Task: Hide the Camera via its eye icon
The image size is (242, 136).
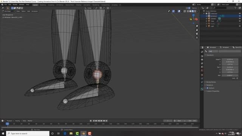Action: click(240, 19)
